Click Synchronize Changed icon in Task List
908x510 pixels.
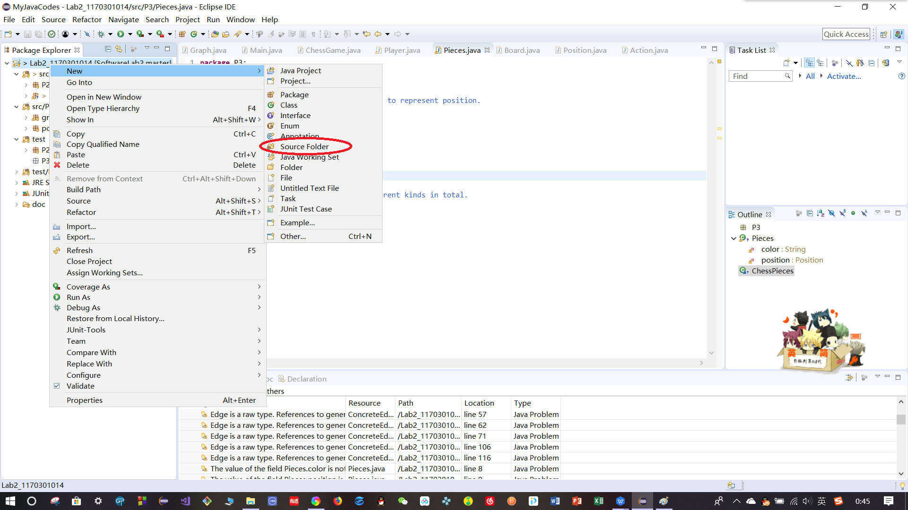point(886,63)
